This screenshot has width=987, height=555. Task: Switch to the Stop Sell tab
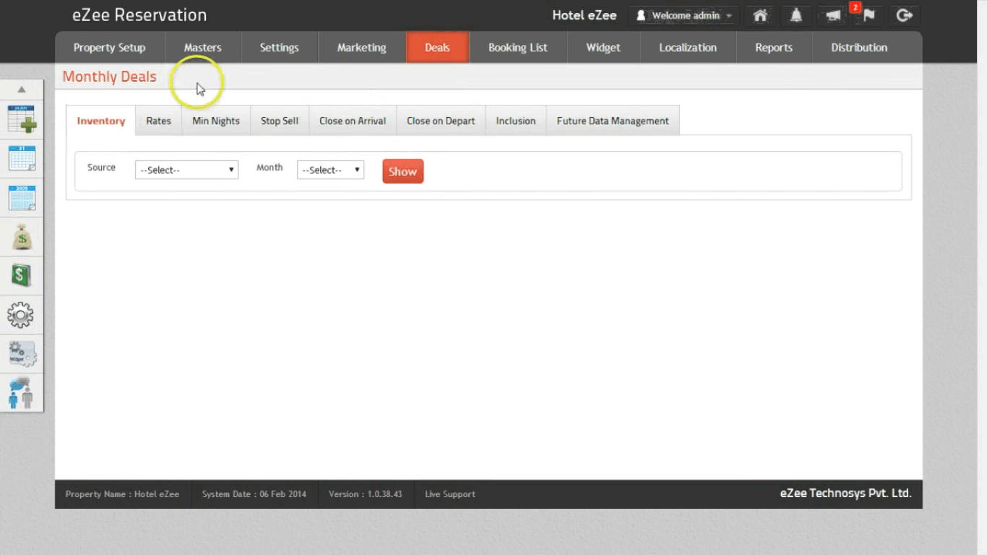279,121
